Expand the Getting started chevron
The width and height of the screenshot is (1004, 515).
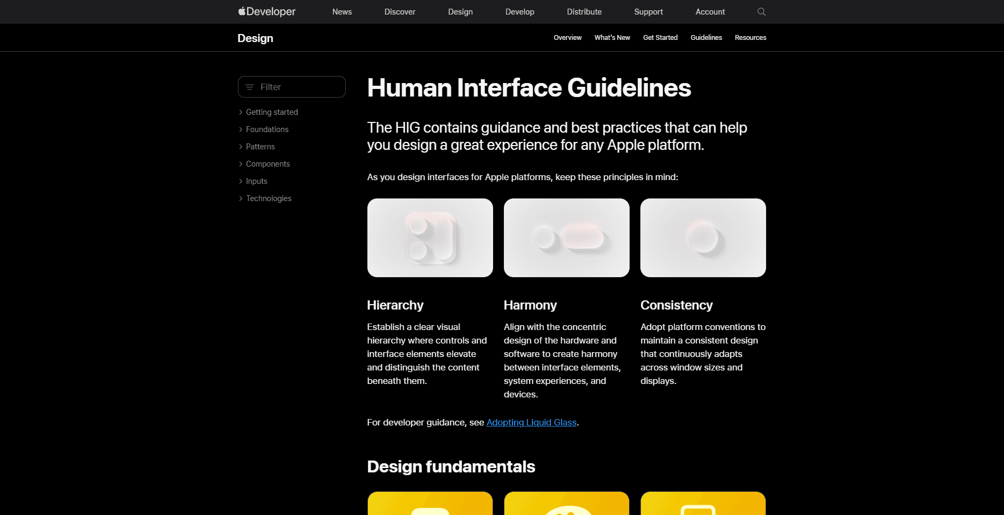[x=241, y=112]
